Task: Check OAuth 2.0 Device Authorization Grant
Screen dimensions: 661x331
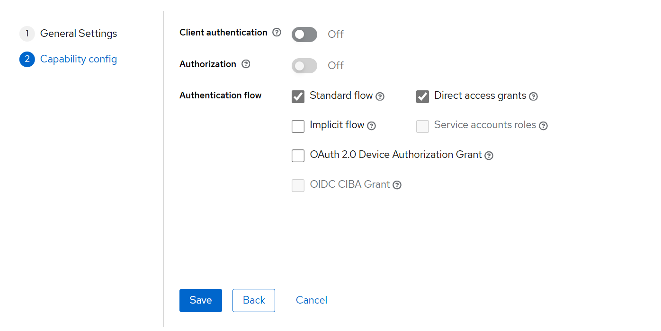Action: point(298,155)
